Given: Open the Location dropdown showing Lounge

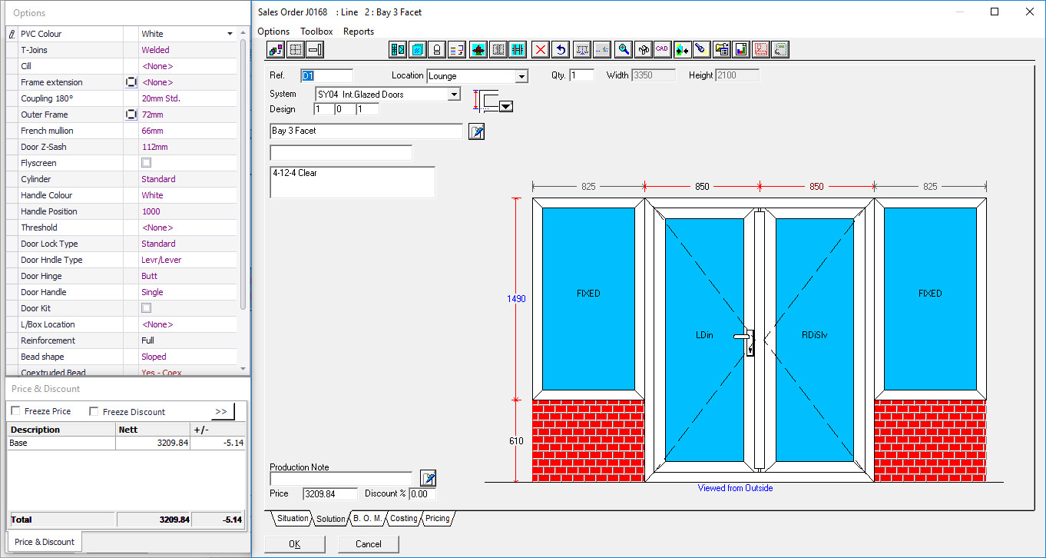Looking at the screenshot, I should (x=521, y=76).
